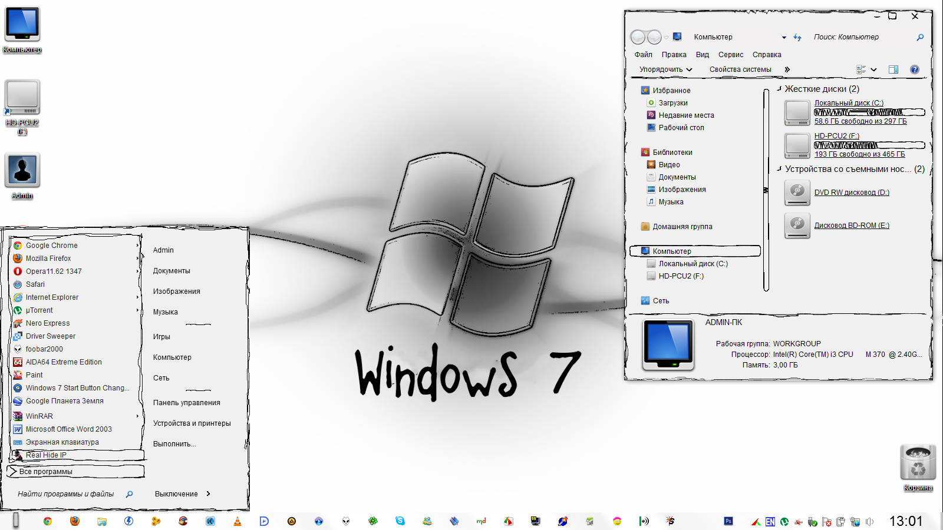
Task: Open the Вид menu in Explorer
Action: [x=702, y=55]
